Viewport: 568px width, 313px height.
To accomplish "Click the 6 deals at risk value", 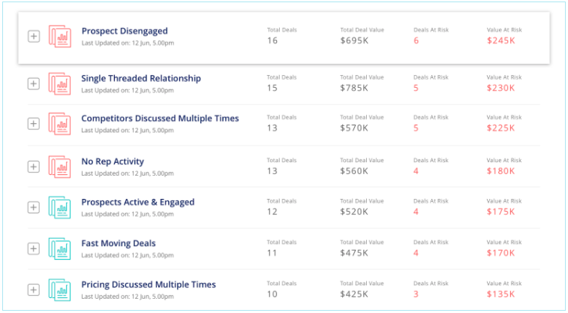I will click(416, 41).
